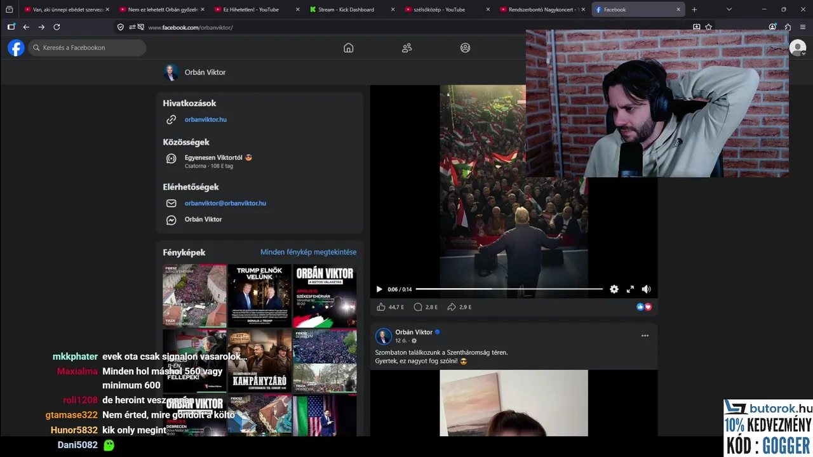Screen dimensions: 813x457
Task: Open the sidebar toggle icon in browser toolbar
Action: click(11, 27)
